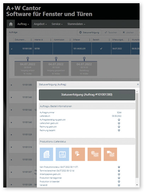This screenshot has width=145, height=193.
Task: Open the Stammdaten menu
Action: (x=76, y=24)
